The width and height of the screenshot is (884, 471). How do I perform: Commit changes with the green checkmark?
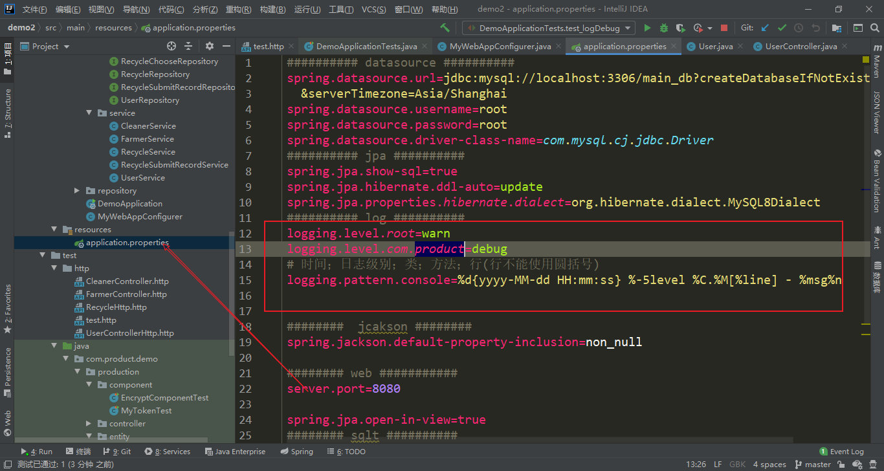tap(782, 28)
